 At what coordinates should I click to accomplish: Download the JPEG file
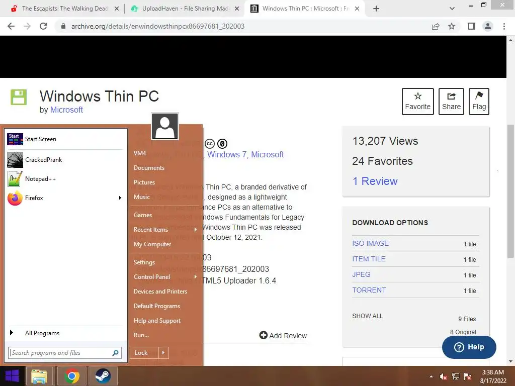tap(361, 274)
